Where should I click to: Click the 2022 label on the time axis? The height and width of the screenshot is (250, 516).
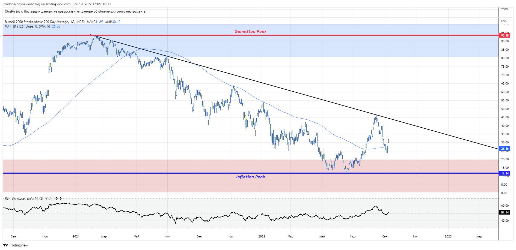point(262,236)
